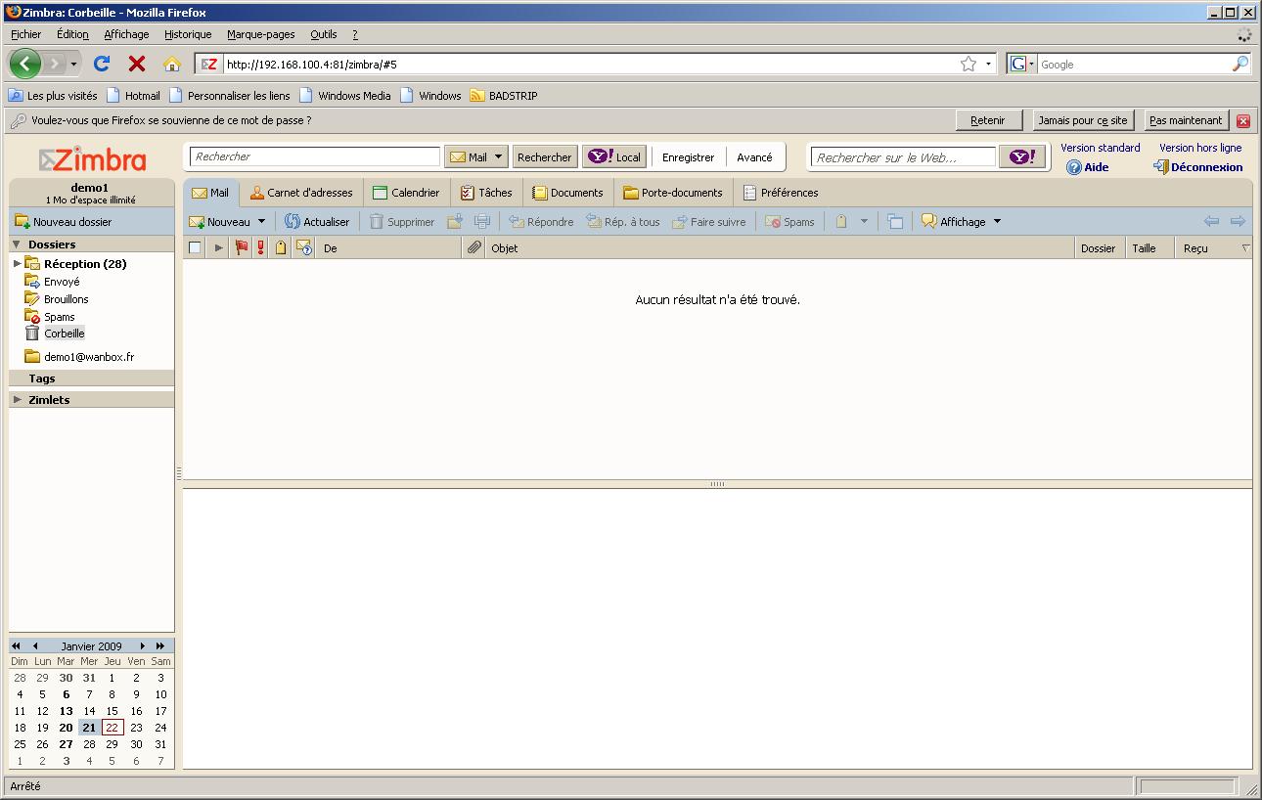Reload the page with the refresh icon
This screenshot has height=800, width=1262.
point(102,64)
